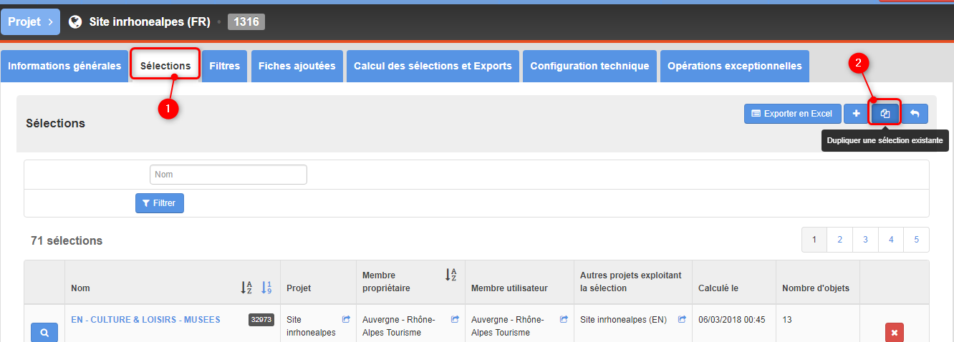Click the add new selection plus icon
The width and height of the screenshot is (954, 342).
coord(856,114)
